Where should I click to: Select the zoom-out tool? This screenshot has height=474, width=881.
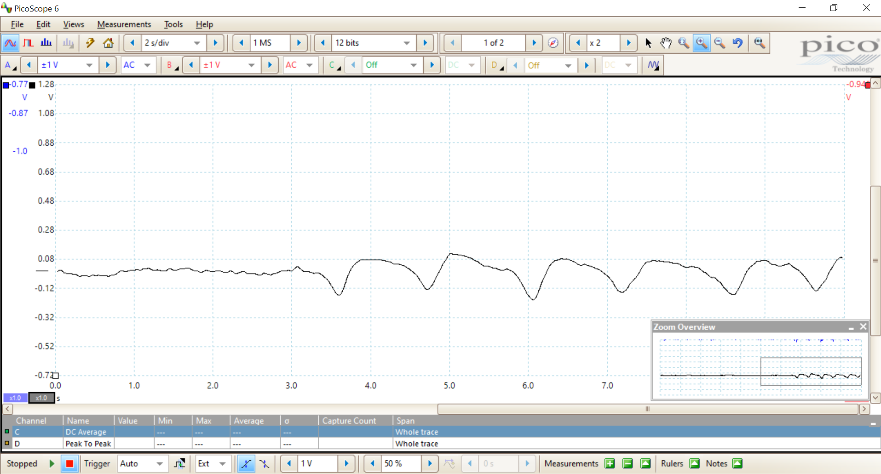pyautogui.click(x=720, y=43)
